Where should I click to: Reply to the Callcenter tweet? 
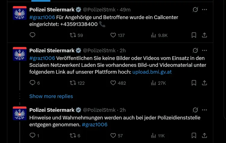coord(33,35)
